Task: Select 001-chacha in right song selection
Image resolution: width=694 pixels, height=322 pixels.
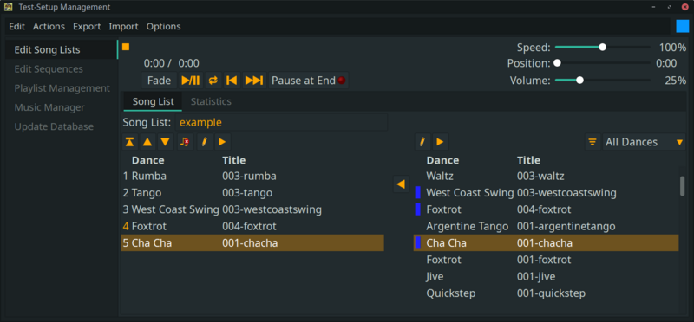Action: point(546,243)
